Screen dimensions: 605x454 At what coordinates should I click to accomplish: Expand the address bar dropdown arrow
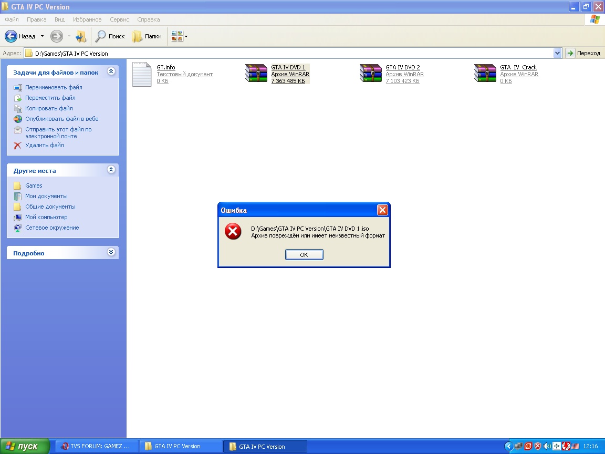tap(557, 53)
